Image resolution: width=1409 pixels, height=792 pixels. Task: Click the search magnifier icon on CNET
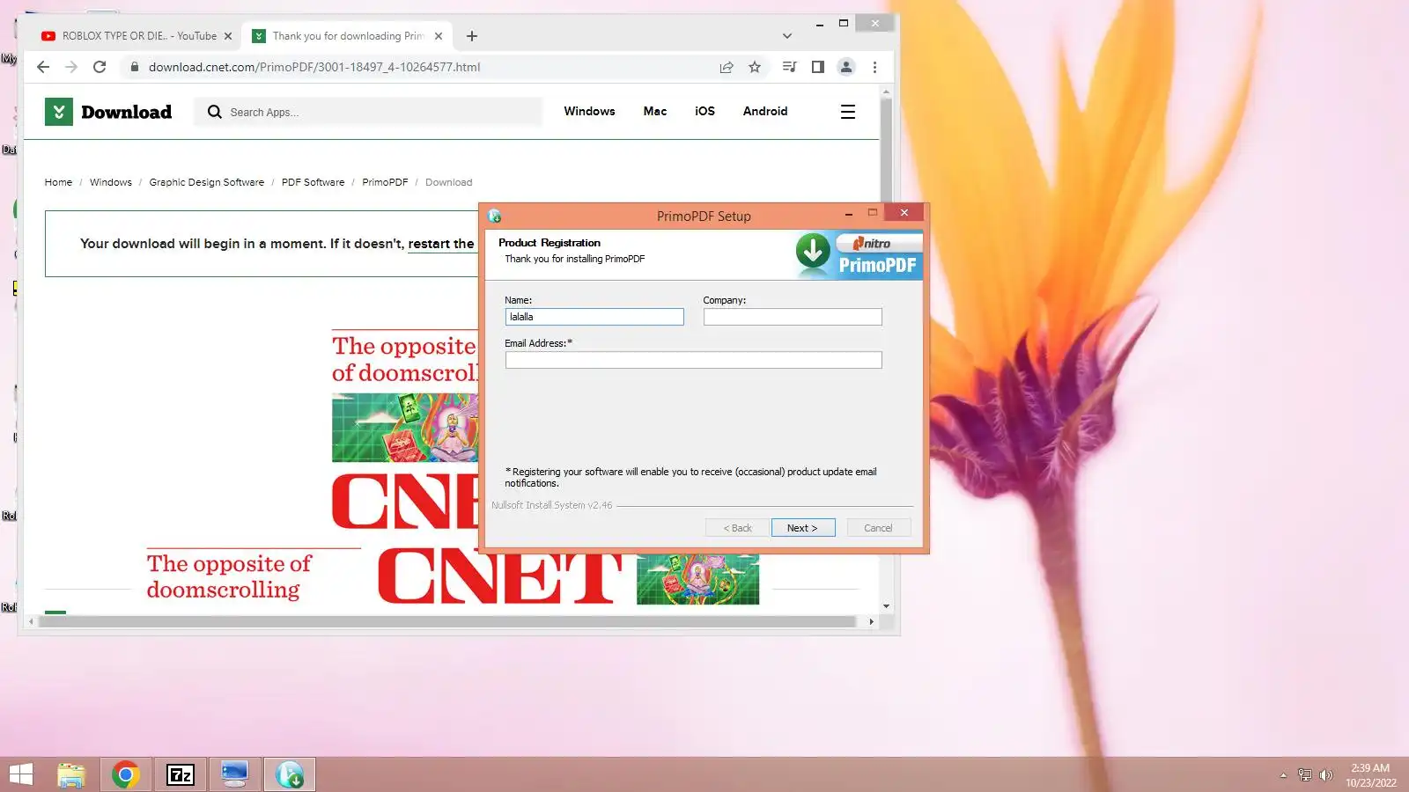214,112
